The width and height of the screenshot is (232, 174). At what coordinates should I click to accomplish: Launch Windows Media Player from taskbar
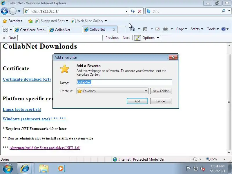[61, 168]
